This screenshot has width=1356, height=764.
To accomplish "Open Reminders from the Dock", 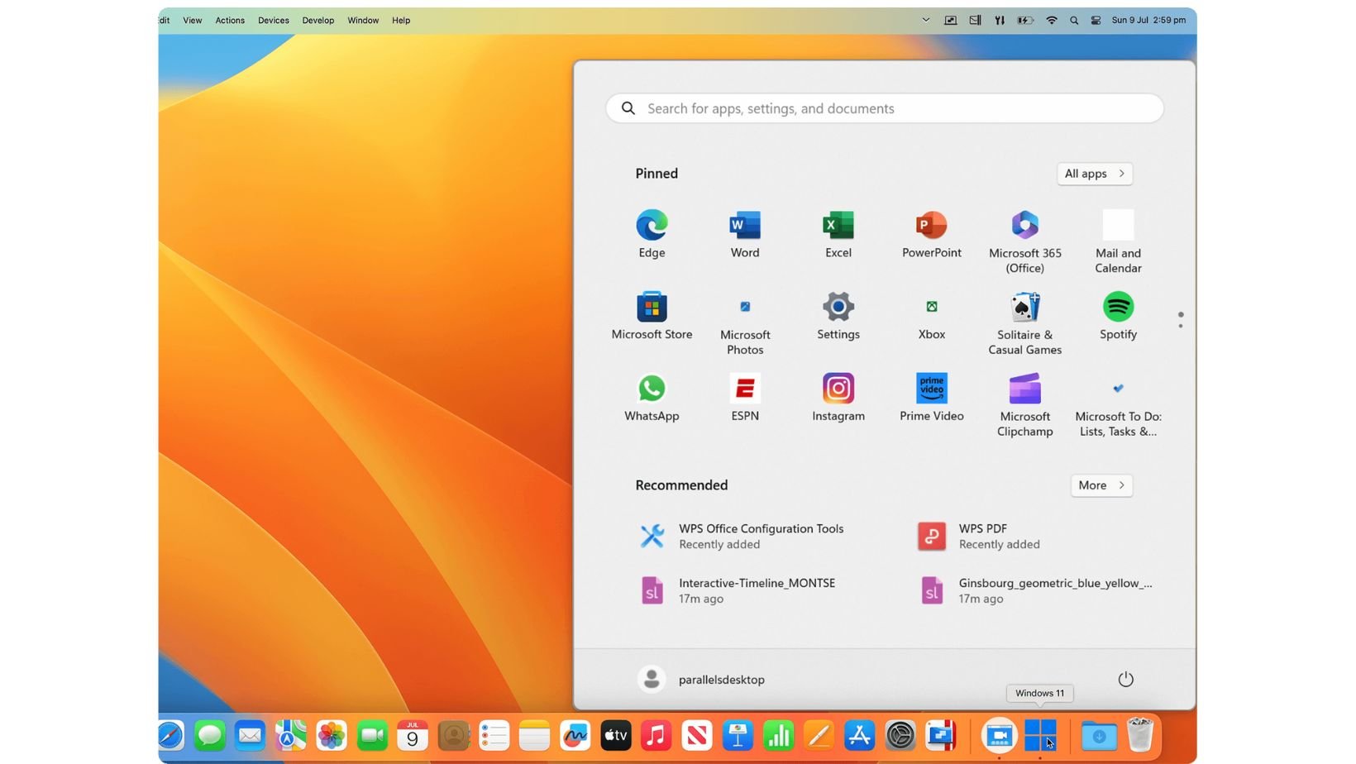I will [x=494, y=735].
